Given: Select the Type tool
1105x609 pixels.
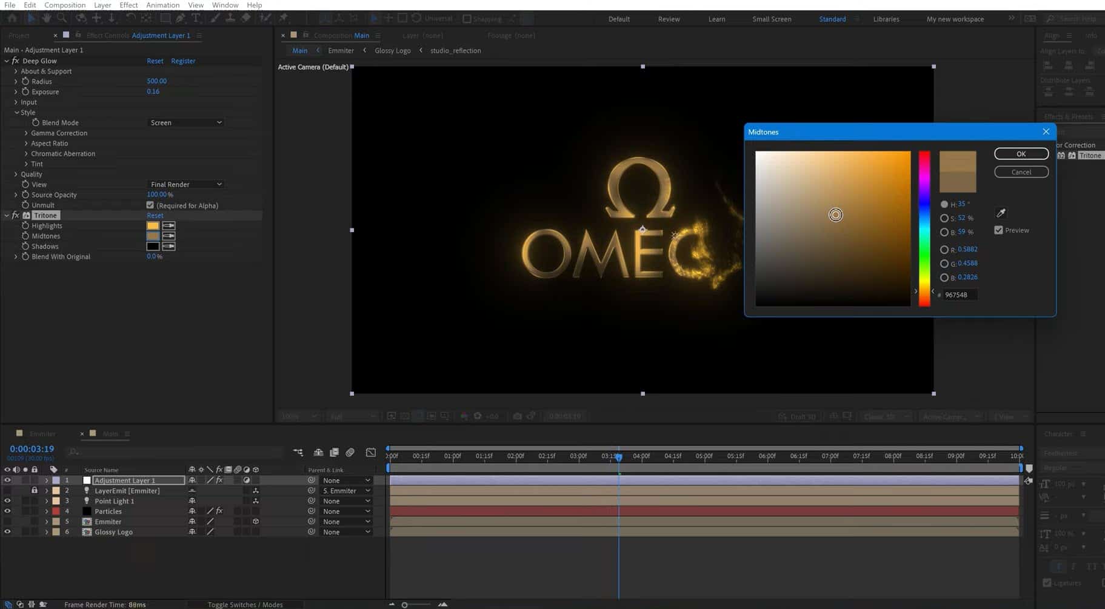Looking at the screenshot, I should tap(195, 18).
